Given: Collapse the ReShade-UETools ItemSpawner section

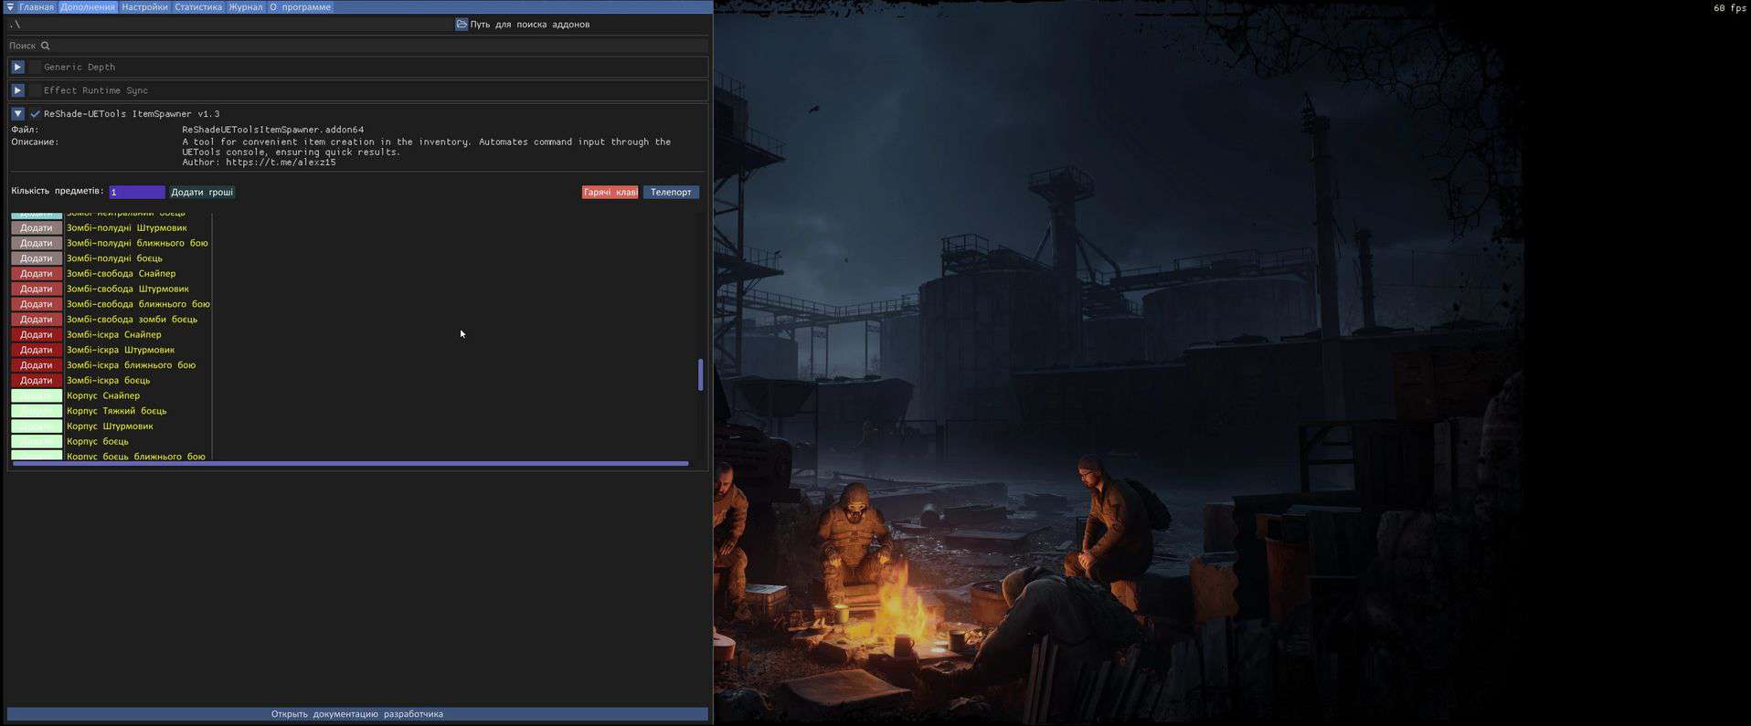Looking at the screenshot, I should pos(17,114).
